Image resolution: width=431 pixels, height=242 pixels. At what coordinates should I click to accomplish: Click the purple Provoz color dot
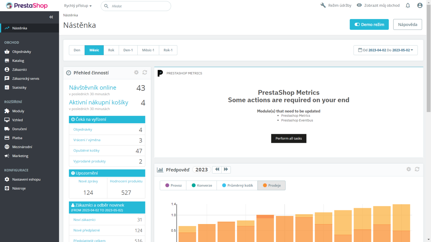click(167, 185)
